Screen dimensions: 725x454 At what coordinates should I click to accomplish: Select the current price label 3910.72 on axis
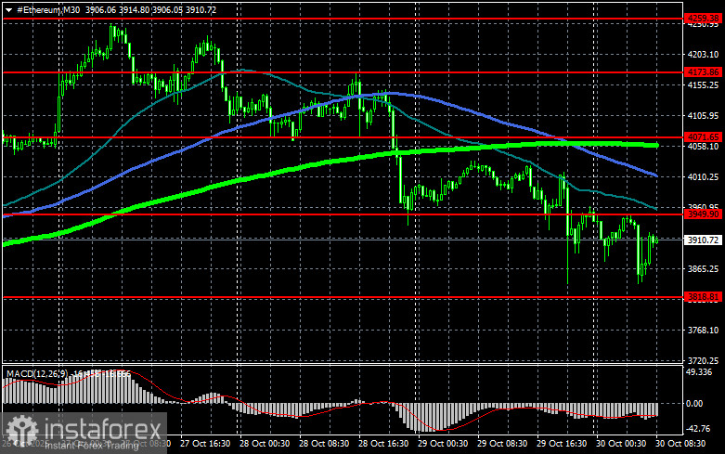(703, 240)
